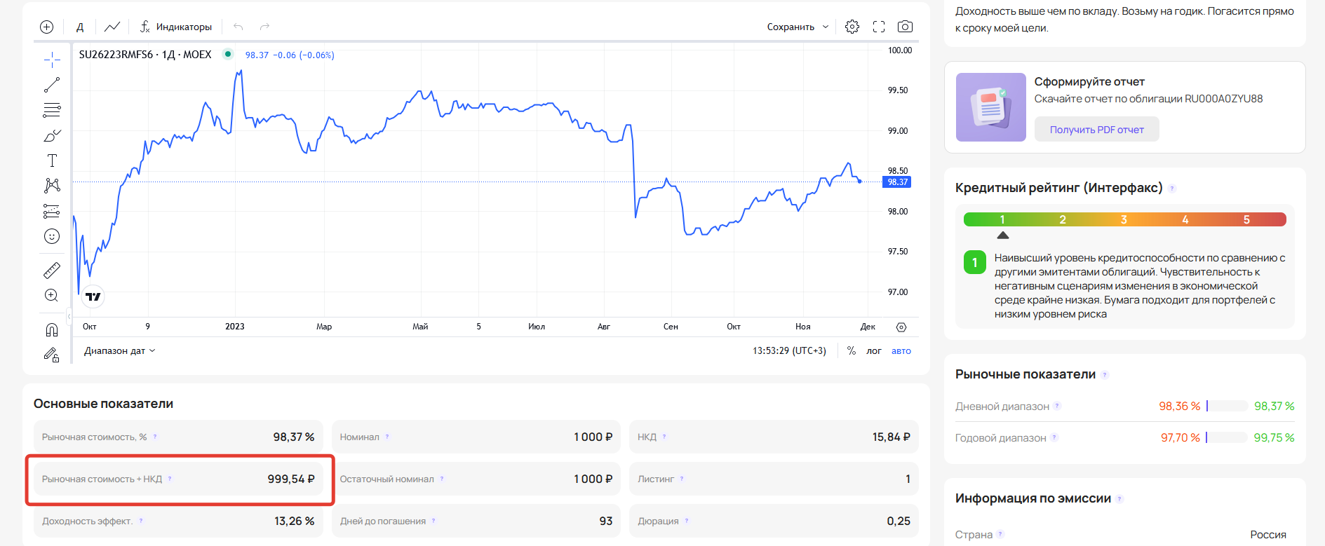
Task: Choose the brush drawing tool
Action: click(x=52, y=135)
